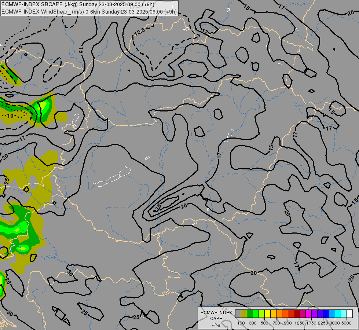Select the pure yellow legend swatch
Viewport: 359px width, 330px height.
(267, 313)
